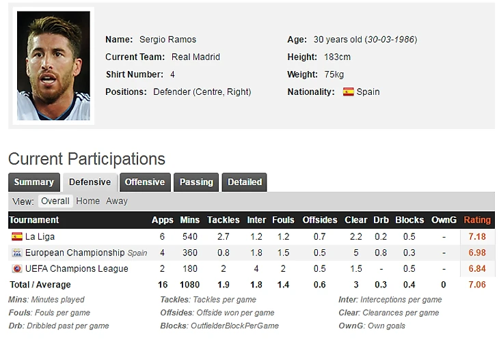
Task: Click the European Championship tournament icon
Action: 17,253
